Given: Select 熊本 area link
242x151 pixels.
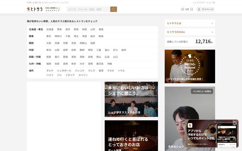Looking at the screenshot, I should (x=74, y=64).
